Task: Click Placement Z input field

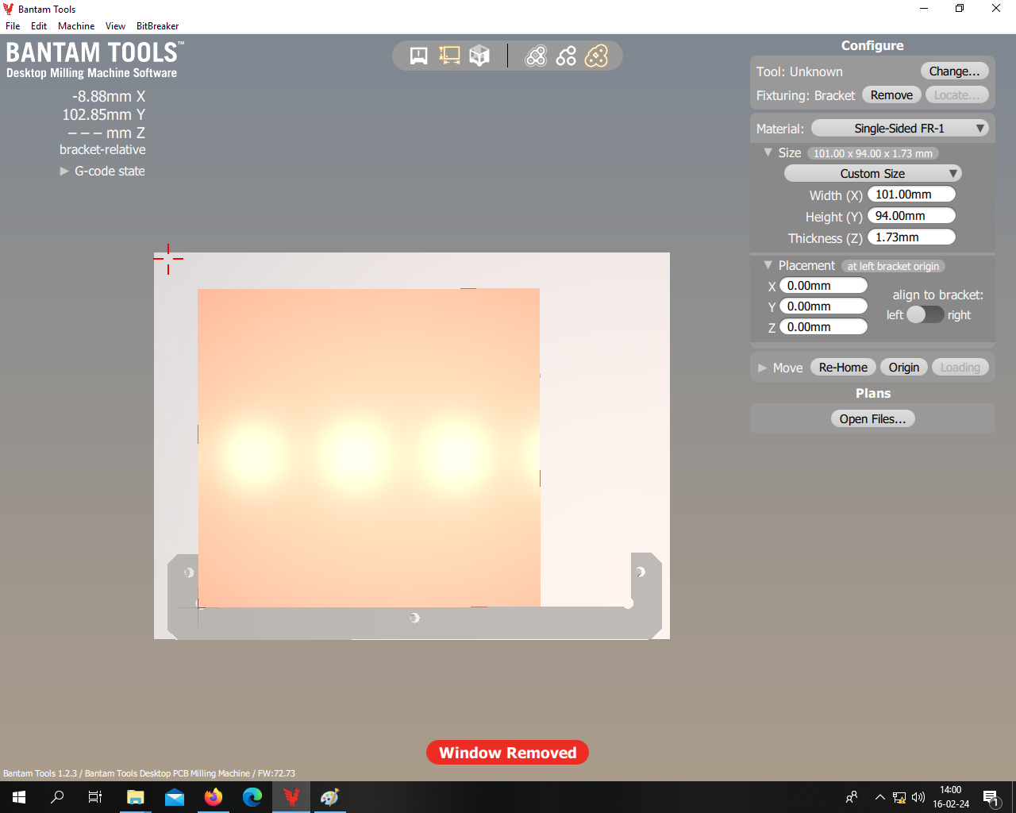Action: click(x=823, y=326)
